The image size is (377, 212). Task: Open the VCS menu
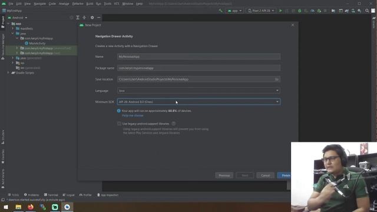pyautogui.click(x=117, y=4)
